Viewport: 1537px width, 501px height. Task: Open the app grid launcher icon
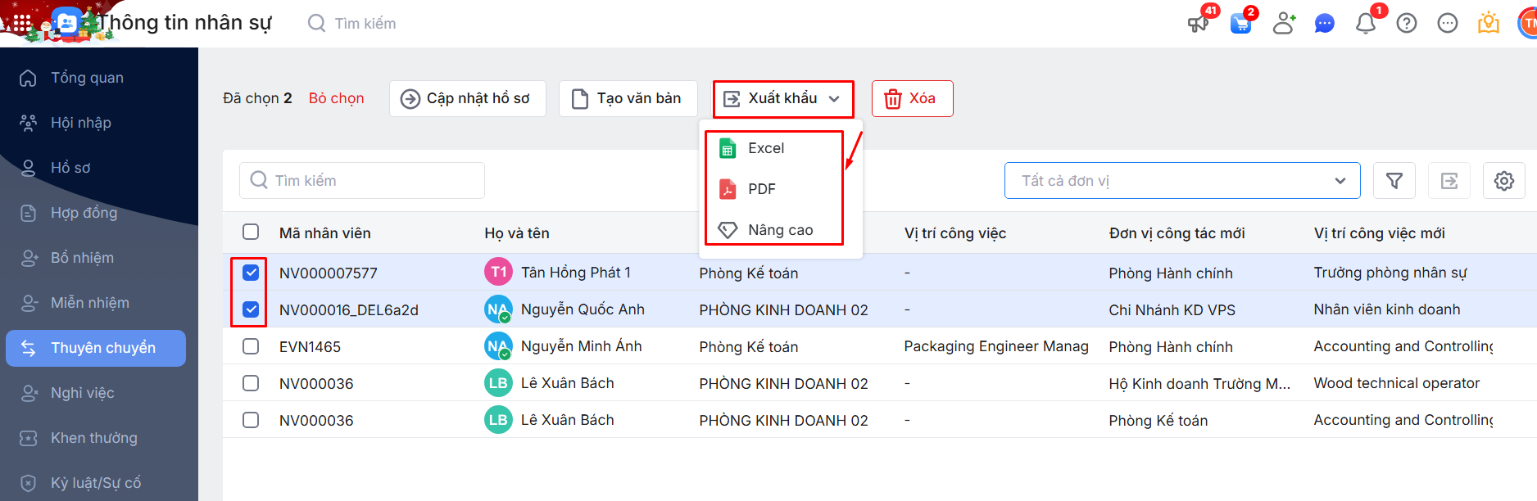22,24
